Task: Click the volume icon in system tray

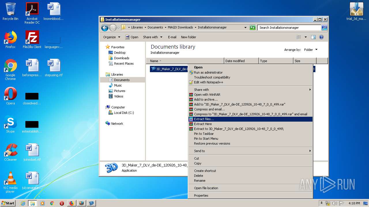Action: click(335, 203)
